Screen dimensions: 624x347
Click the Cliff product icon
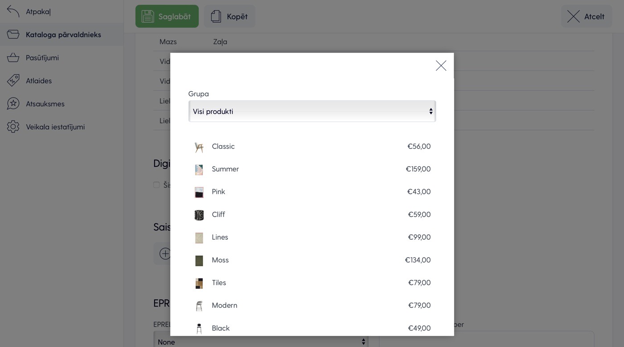(199, 215)
